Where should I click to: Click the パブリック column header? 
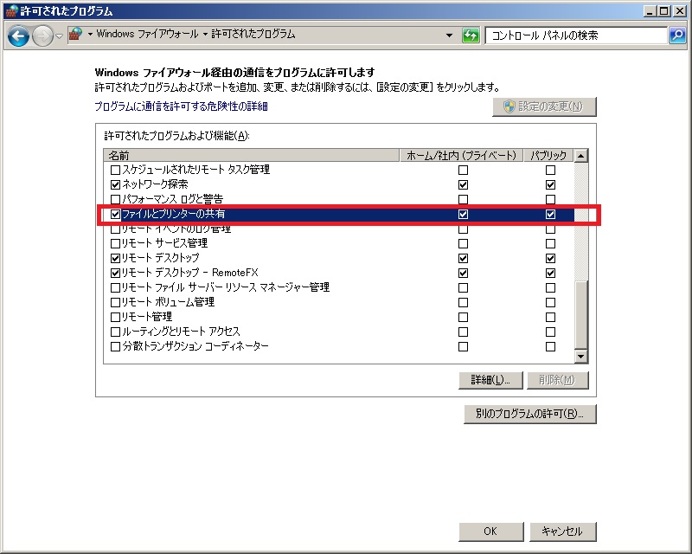coord(548,156)
